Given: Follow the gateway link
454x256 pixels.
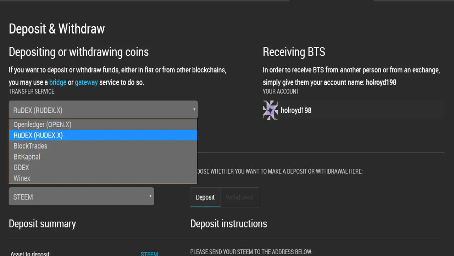Looking at the screenshot, I should pos(86,82).
